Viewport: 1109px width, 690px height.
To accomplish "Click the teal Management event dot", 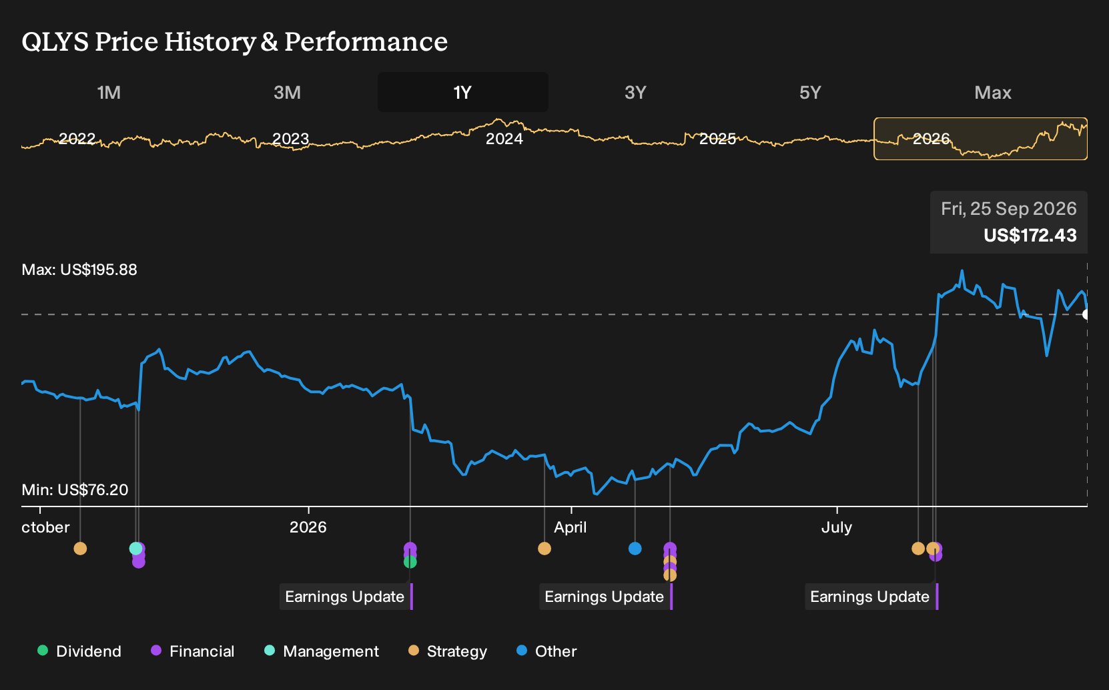I will (135, 549).
